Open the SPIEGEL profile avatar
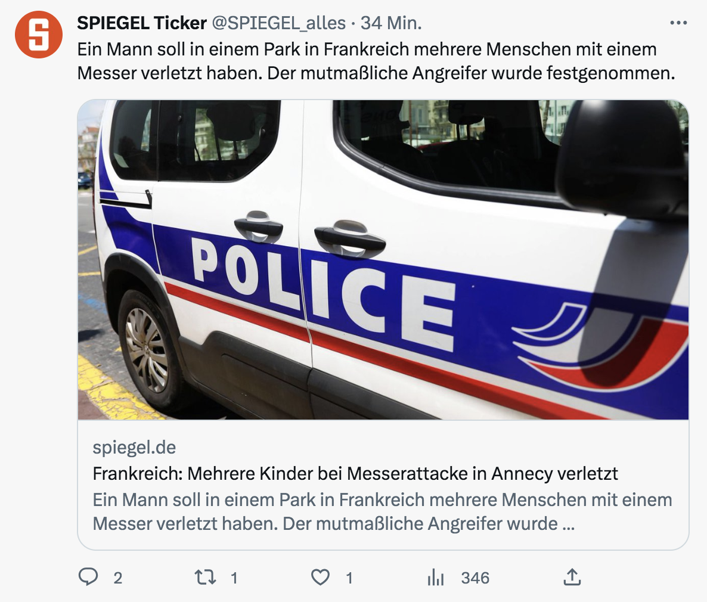 tap(38, 34)
